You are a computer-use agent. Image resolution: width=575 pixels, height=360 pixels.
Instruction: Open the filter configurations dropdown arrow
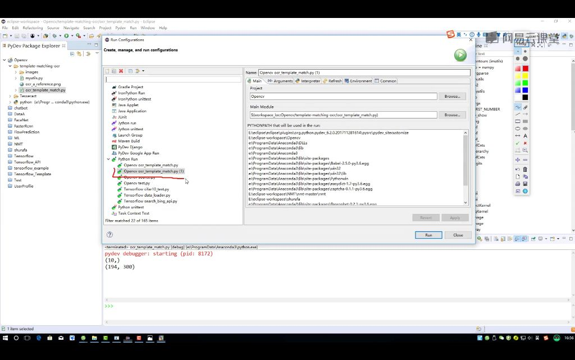tap(143, 71)
